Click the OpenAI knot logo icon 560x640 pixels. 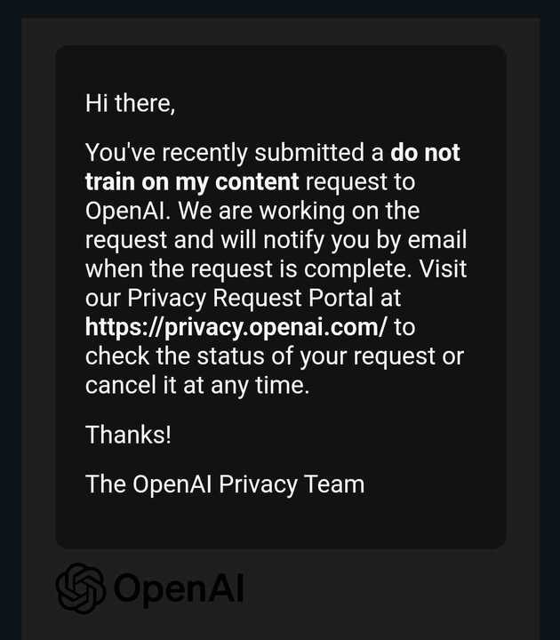pos(81,588)
